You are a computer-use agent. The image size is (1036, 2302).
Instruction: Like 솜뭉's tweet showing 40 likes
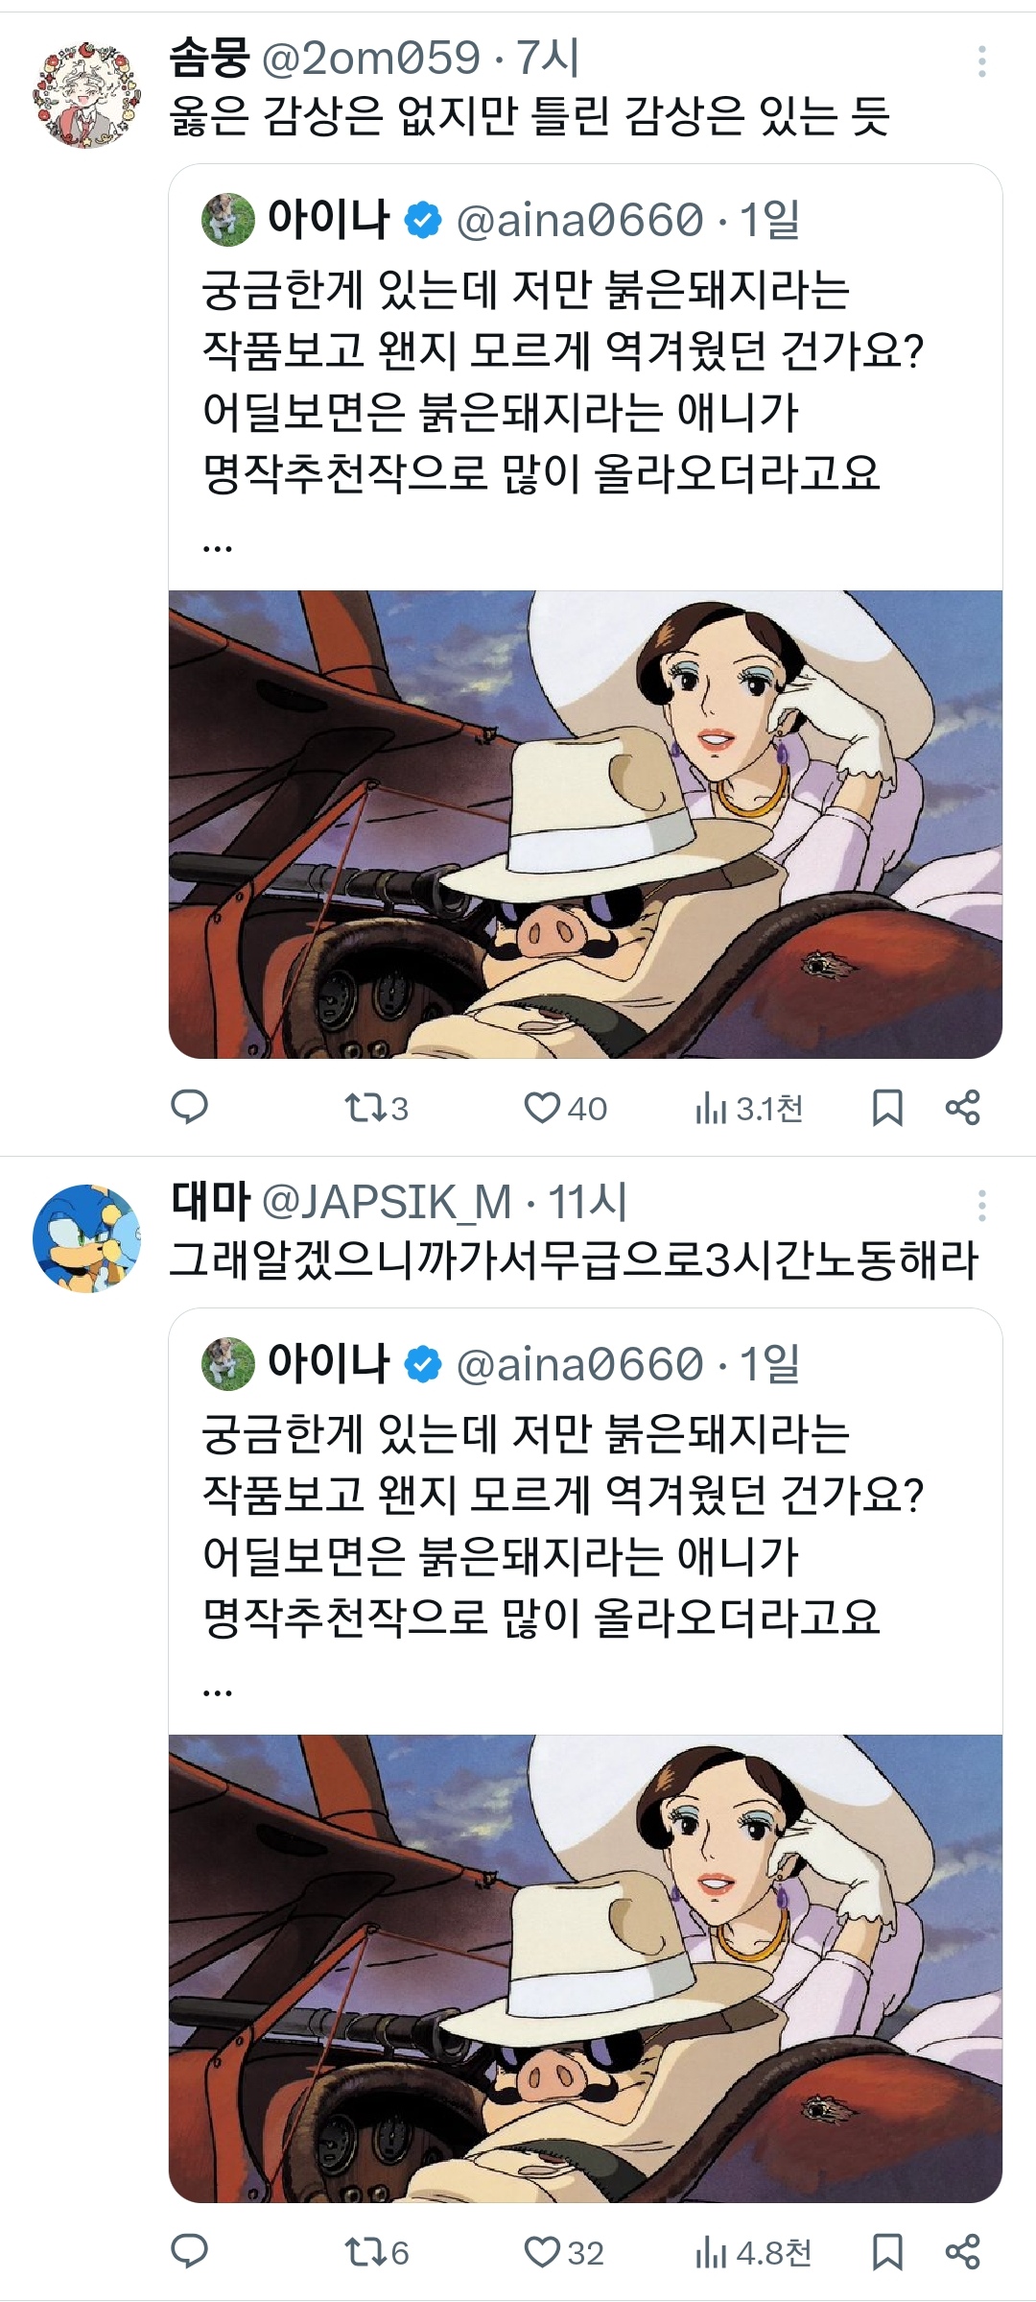pos(565,1109)
